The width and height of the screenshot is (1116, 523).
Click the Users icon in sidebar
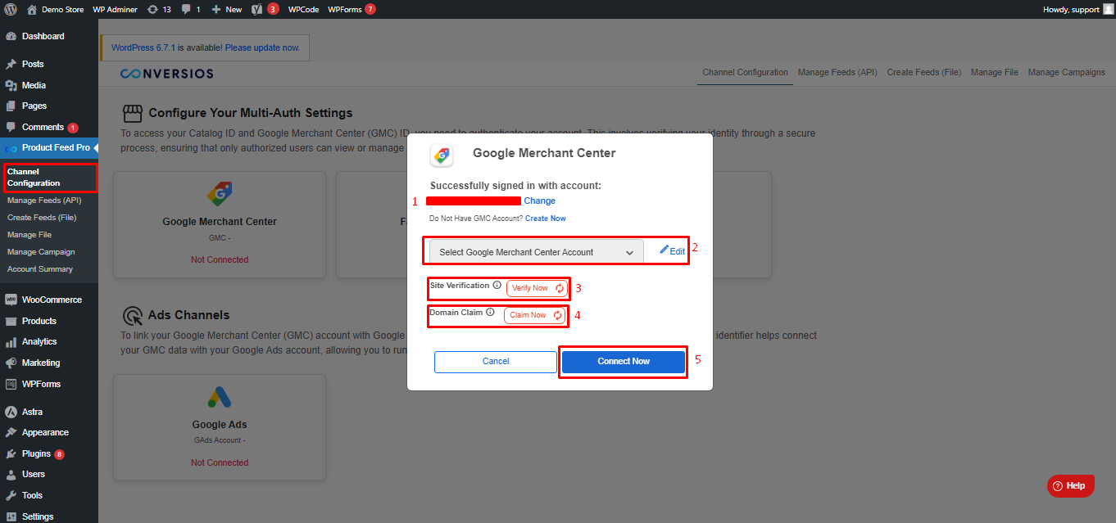tap(11, 474)
